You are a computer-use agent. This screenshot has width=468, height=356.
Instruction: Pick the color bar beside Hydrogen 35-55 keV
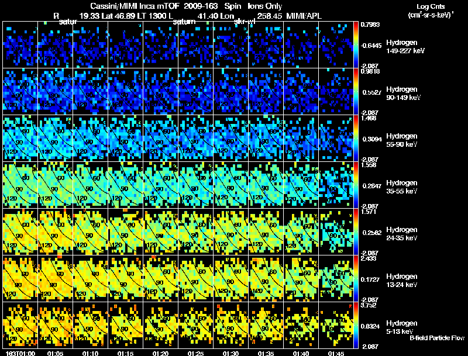(356, 185)
